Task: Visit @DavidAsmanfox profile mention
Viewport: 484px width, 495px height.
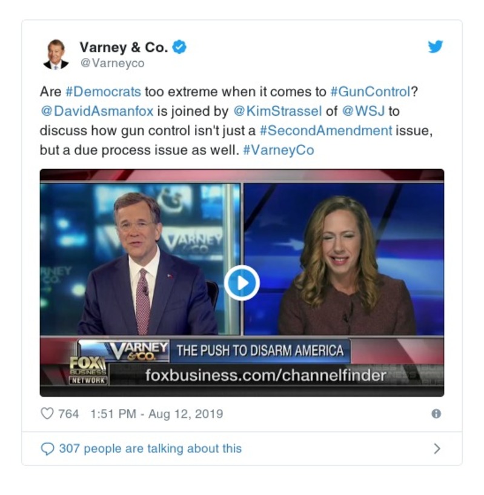Action: [x=97, y=111]
